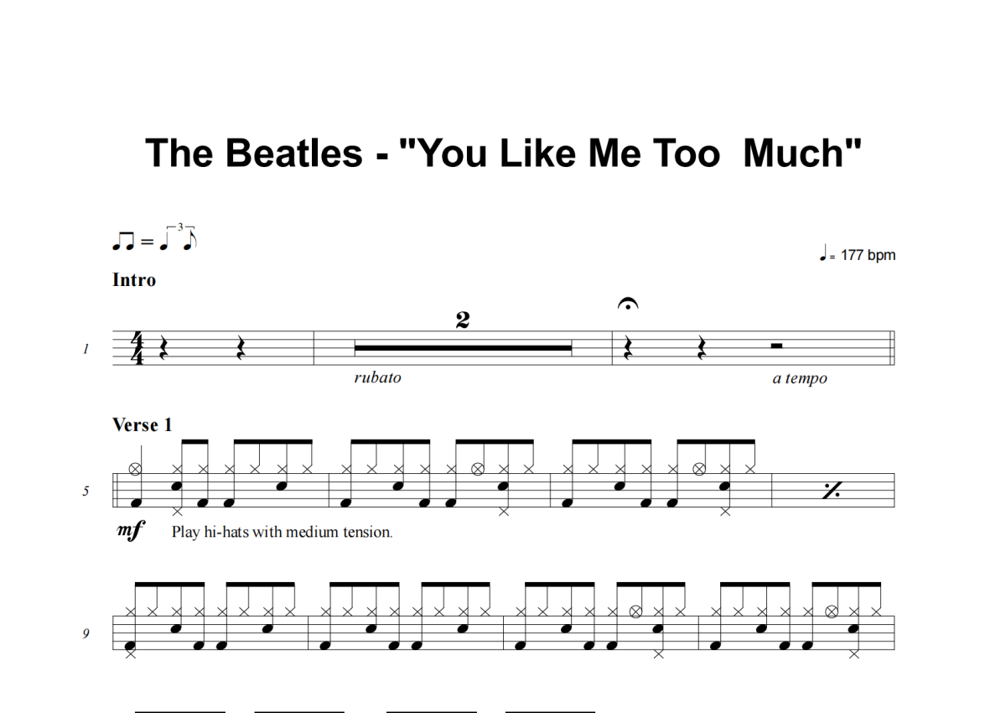Screen dimensions: 1006x713
Task: Select the Intro section label
Action: point(134,280)
